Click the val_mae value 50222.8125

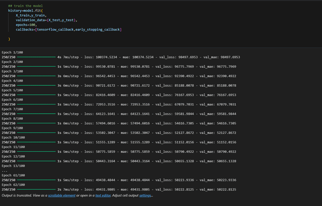click(226, 190)
